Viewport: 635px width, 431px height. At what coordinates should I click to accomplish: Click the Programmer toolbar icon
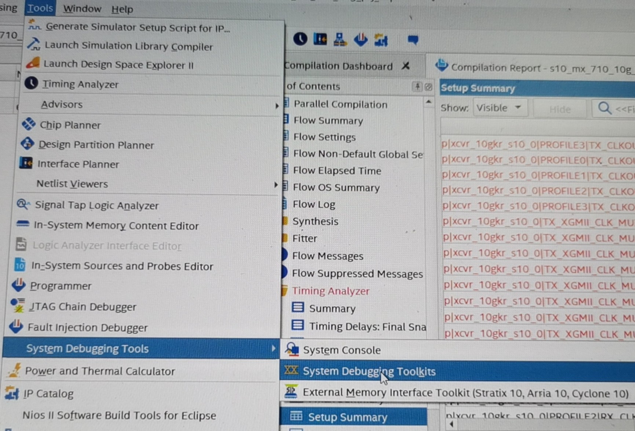(x=361, y=39)
